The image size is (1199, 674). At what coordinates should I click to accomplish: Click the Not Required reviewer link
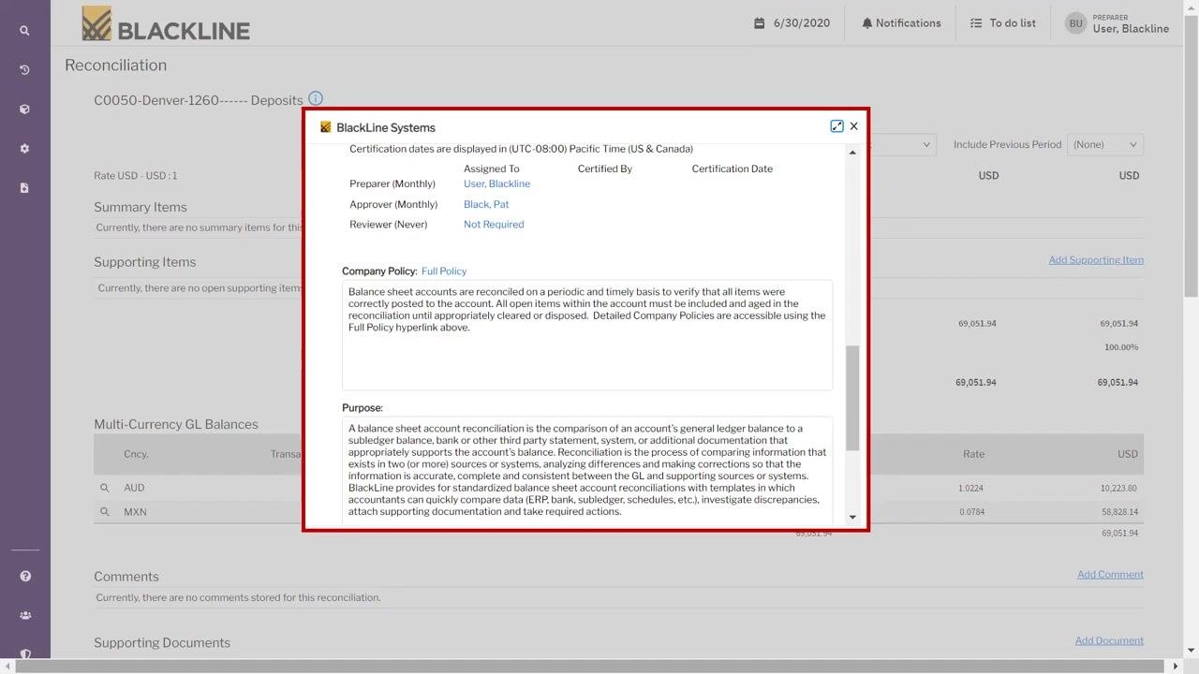click(494, 225)
